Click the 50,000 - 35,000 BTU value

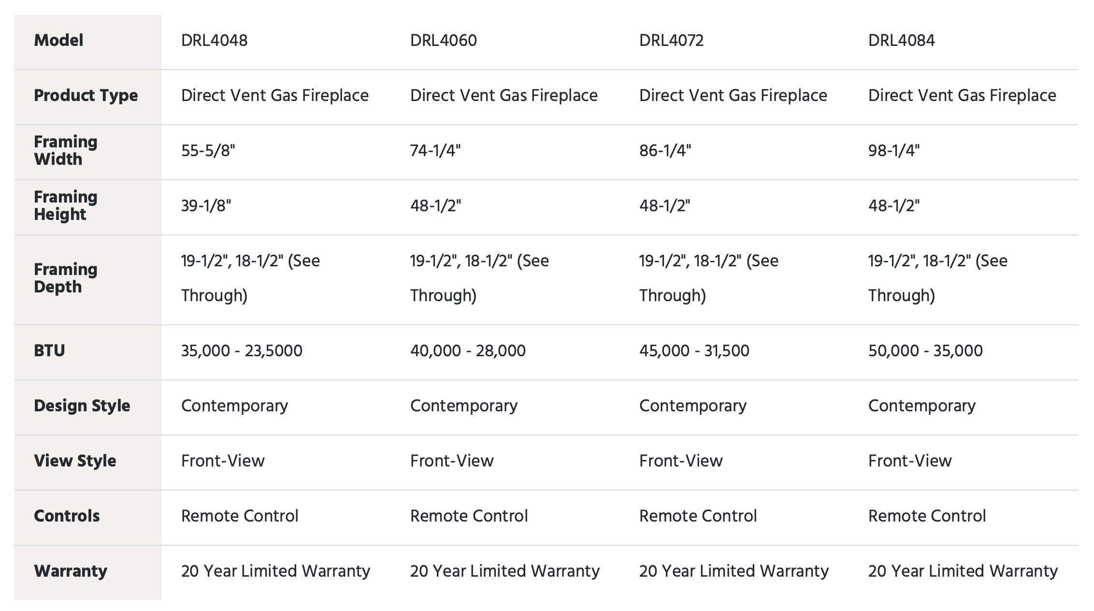coord(925,350)
